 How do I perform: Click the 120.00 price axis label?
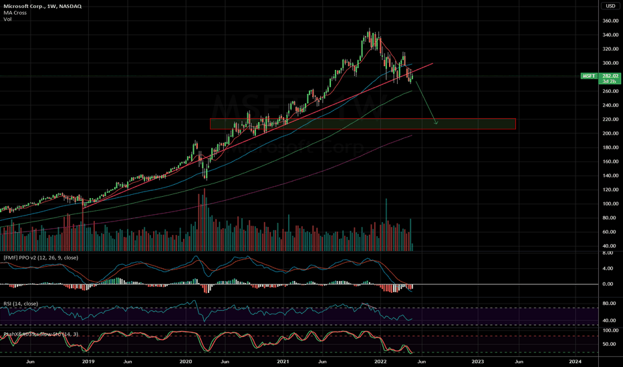click(x=610, y=190)
